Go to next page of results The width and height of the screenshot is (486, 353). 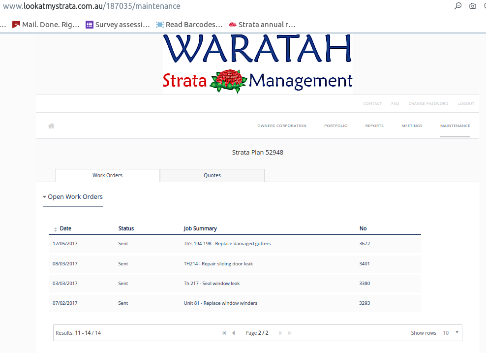pyautogui.click(x=280, y=333)
